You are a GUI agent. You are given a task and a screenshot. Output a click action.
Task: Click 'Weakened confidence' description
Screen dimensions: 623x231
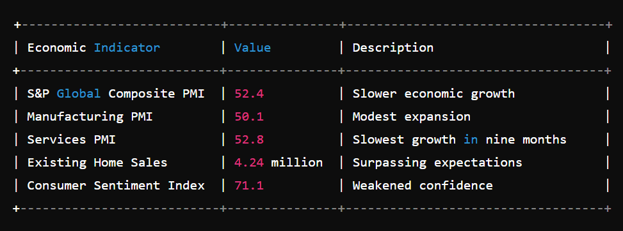click(x=423, y=186)
